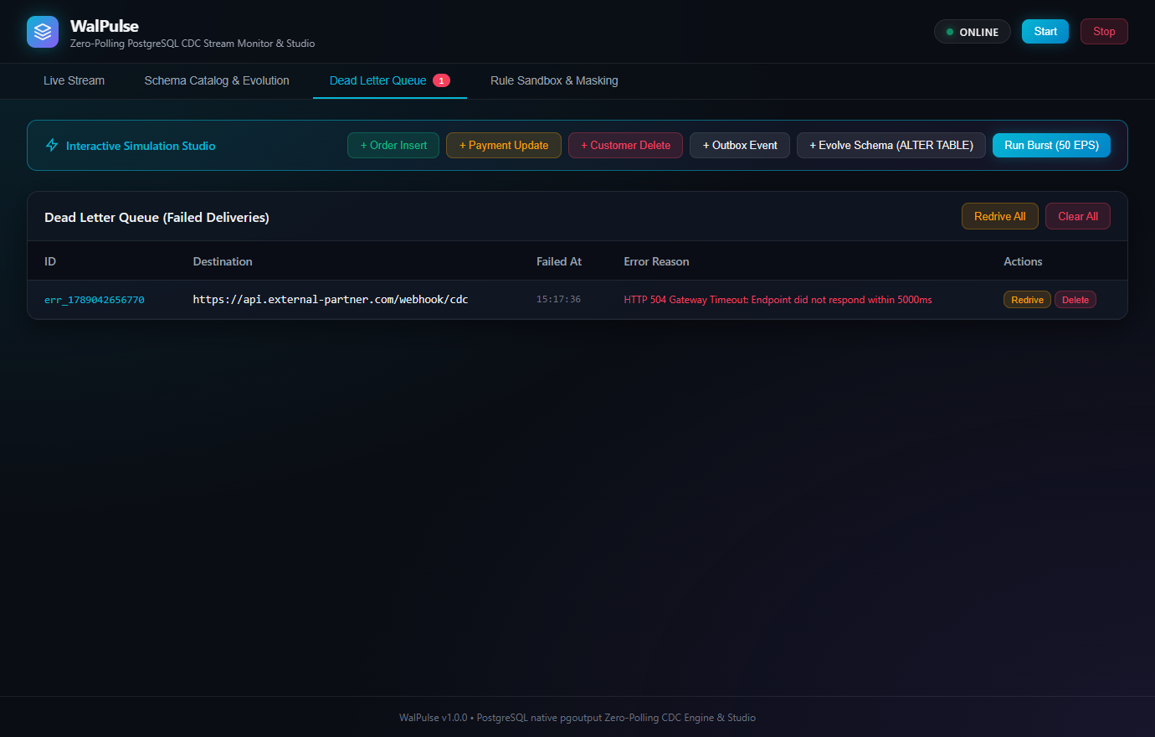The height and width of the screenshot is (737, 1155).
Task: Click the ID column header
Action: (x=50, y=261)
